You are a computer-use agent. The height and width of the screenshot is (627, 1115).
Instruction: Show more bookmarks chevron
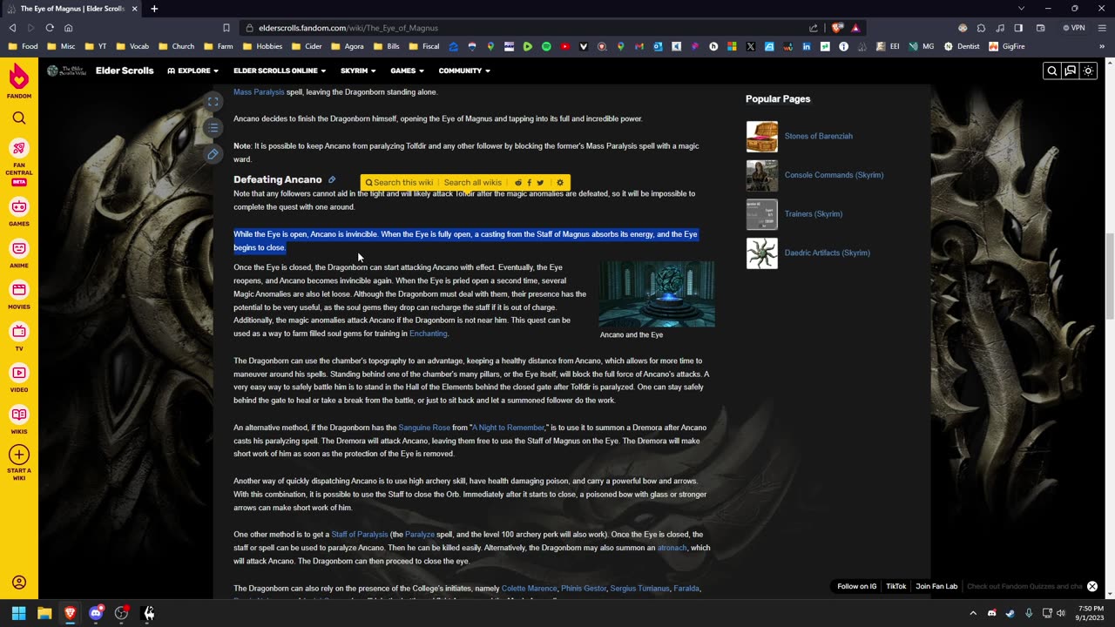coord(1103,46)
